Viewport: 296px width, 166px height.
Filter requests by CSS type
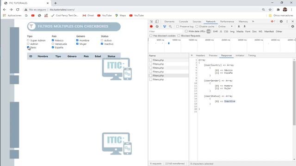[226, 31]
